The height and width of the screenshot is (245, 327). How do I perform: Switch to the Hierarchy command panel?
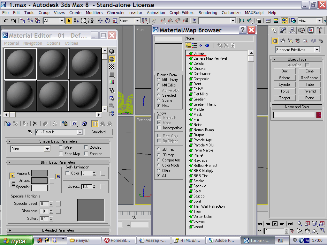coord(292,31)
